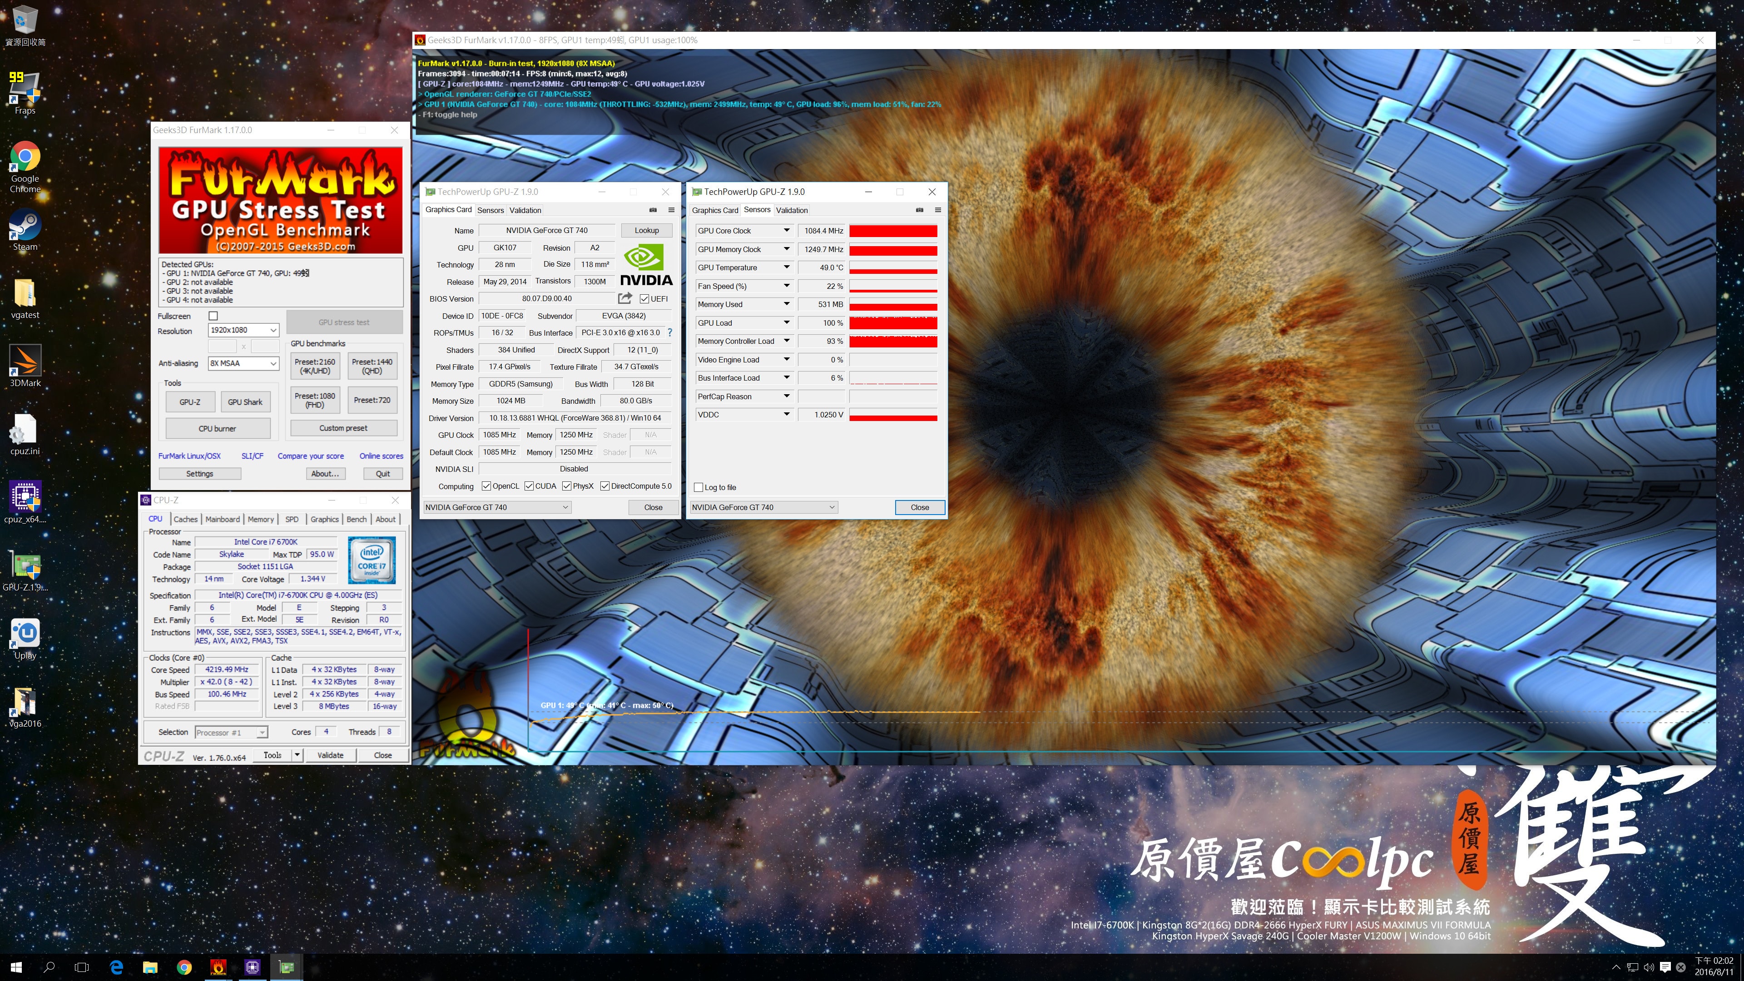
Task: Open Sensors tab in GPU-Z Graphics Card window
Action: (491, 211)
